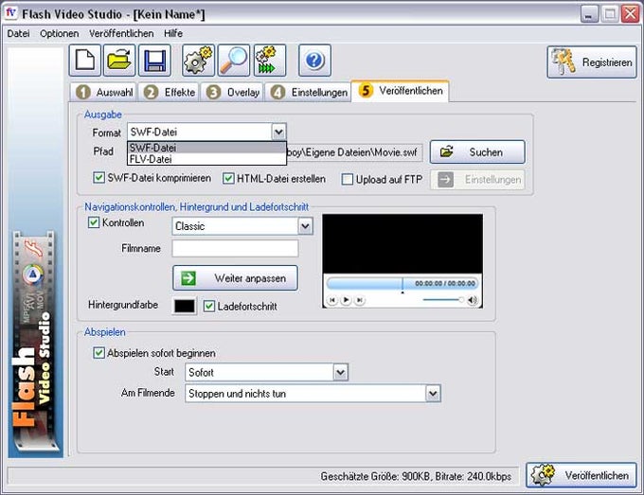Minimize the Flash Video Studio window

[x=588, y=14]
